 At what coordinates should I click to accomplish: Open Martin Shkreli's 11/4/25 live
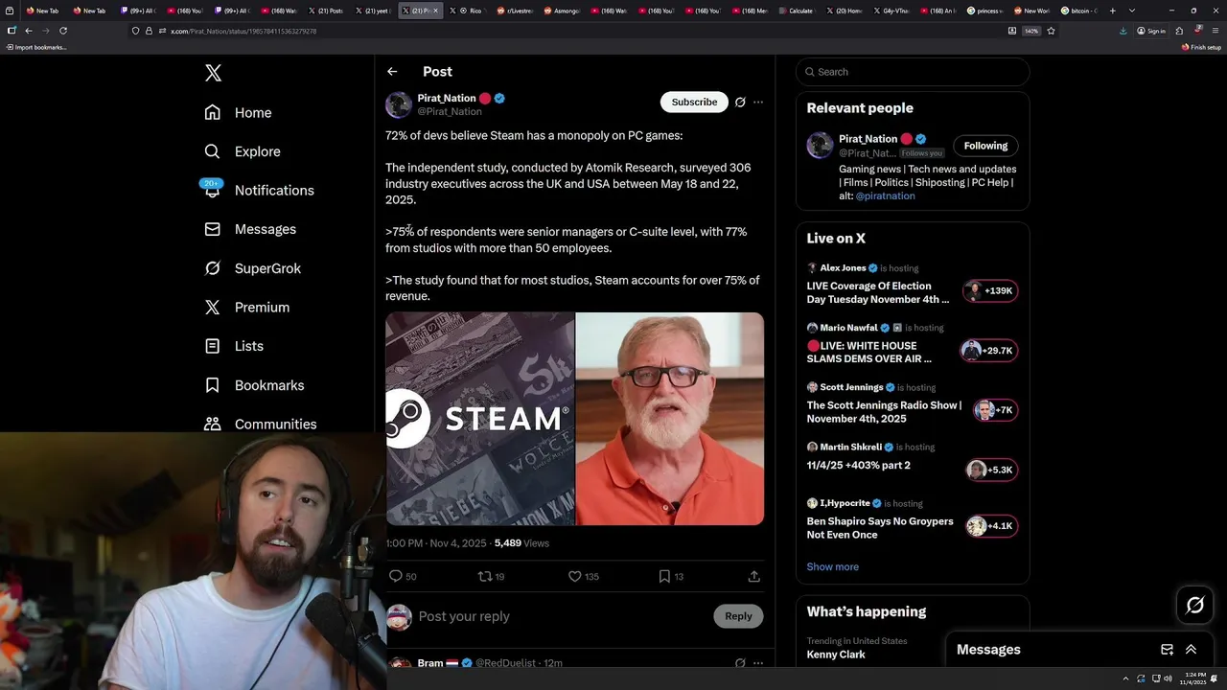859,465
